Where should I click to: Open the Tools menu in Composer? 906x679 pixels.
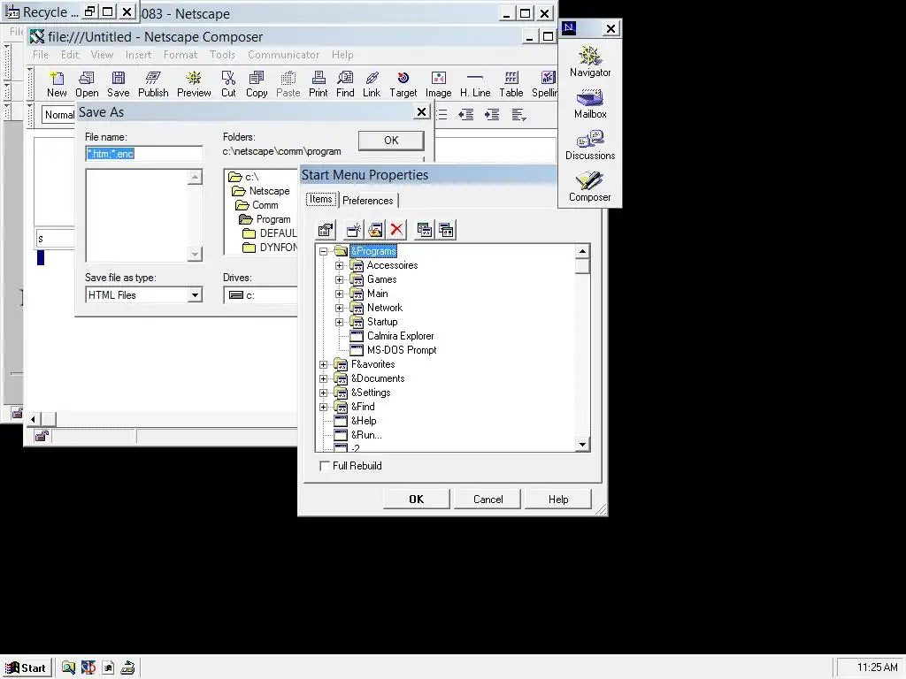click(x=222, y=55)
